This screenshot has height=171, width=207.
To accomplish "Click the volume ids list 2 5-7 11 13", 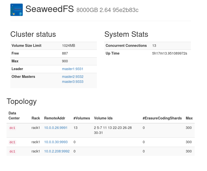I will click(113, 130).
